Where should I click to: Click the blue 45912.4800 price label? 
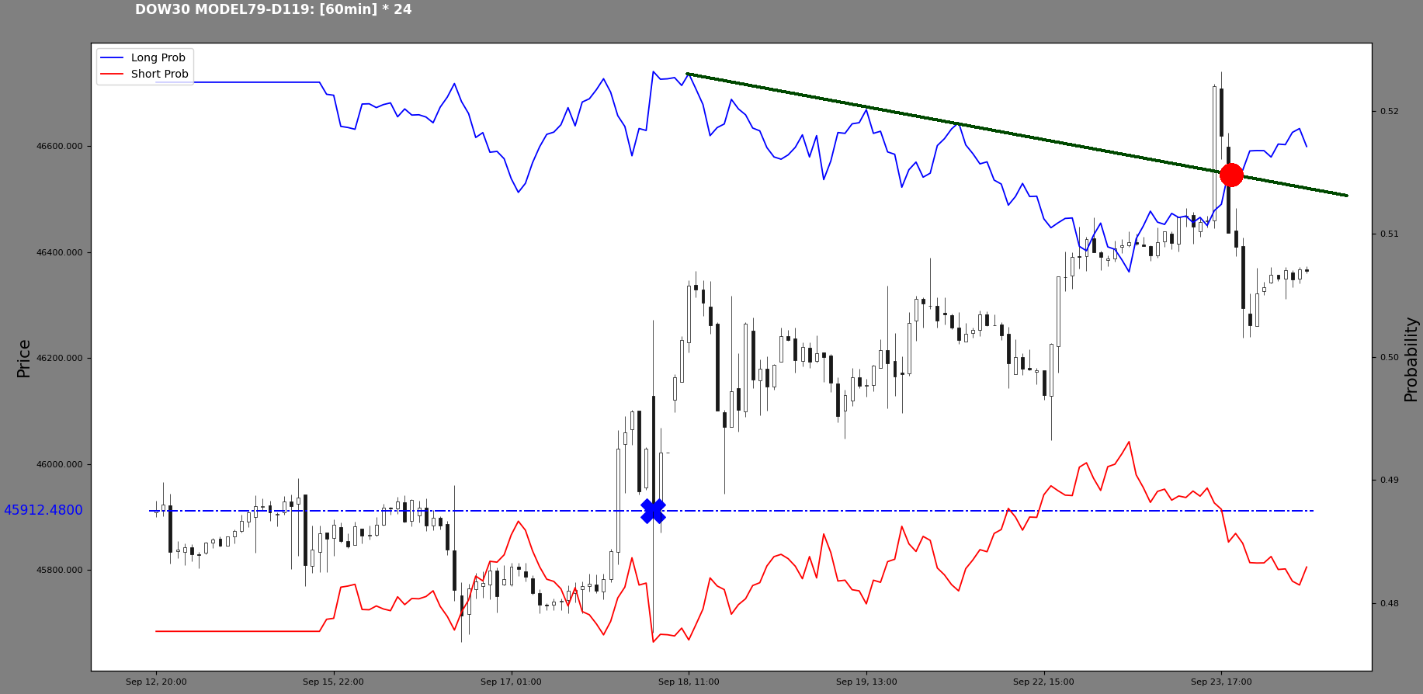(43, 511)
